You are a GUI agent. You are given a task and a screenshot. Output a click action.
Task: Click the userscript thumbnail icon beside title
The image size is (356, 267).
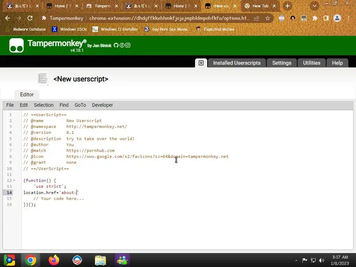point(43,79)
